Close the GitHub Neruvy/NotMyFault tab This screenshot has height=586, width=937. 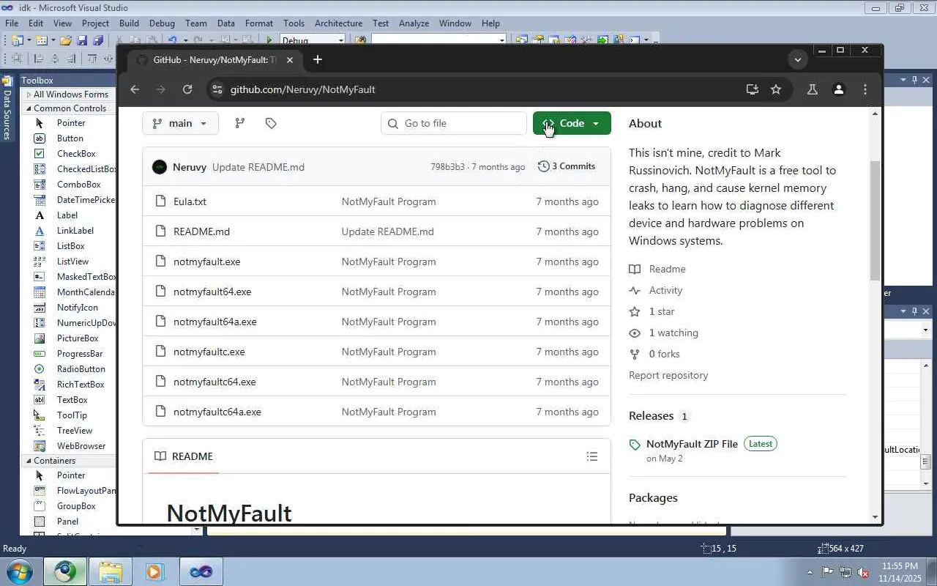290,60
